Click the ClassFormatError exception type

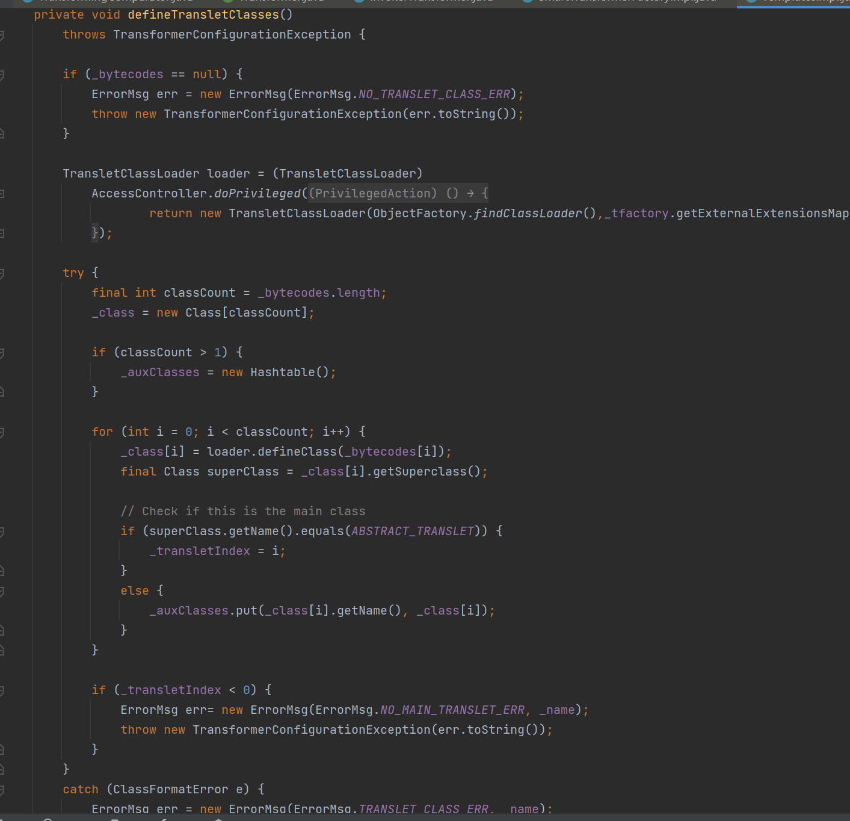point(171,789)
